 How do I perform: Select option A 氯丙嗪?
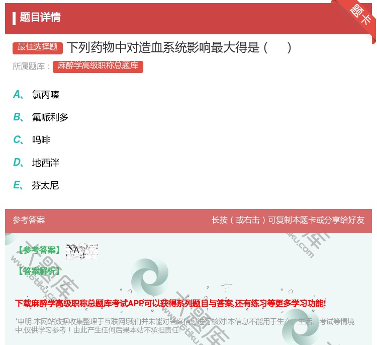click(36, 95)
